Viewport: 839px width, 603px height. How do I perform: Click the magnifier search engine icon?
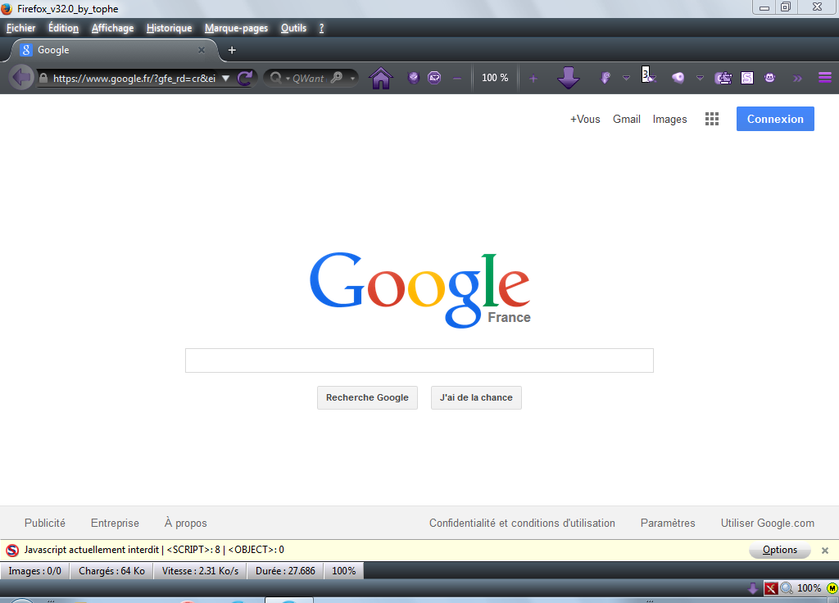coord(275,78)
